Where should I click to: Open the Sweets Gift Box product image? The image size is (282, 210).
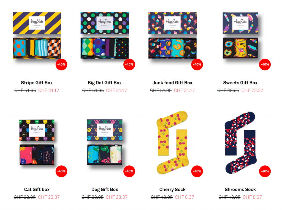tap(240, 36)
